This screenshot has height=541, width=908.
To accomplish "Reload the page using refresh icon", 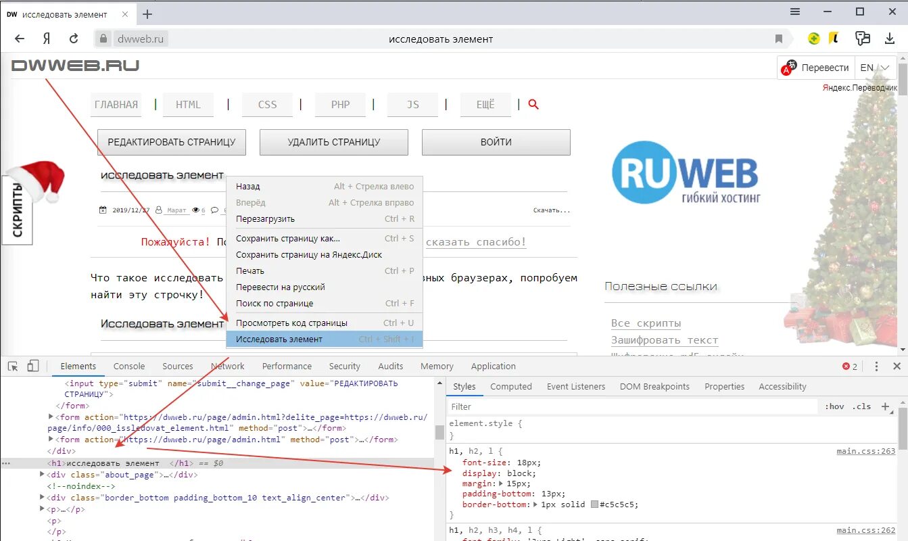I will click(74, 39).
